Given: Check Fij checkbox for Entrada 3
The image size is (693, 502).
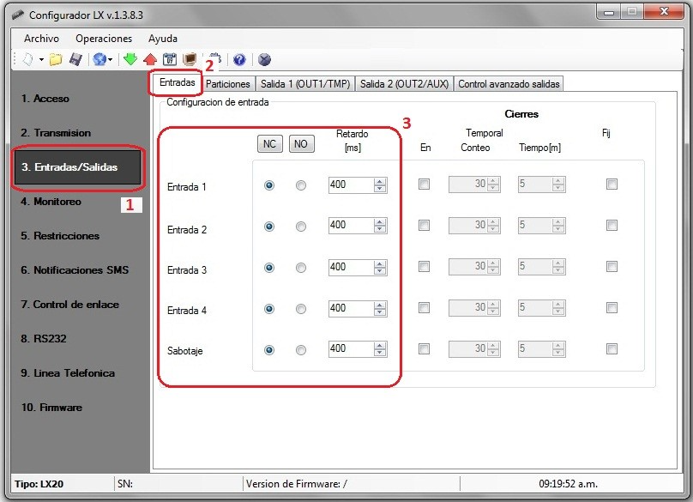Looking at the screenshot, I should (x=612, y=266).
